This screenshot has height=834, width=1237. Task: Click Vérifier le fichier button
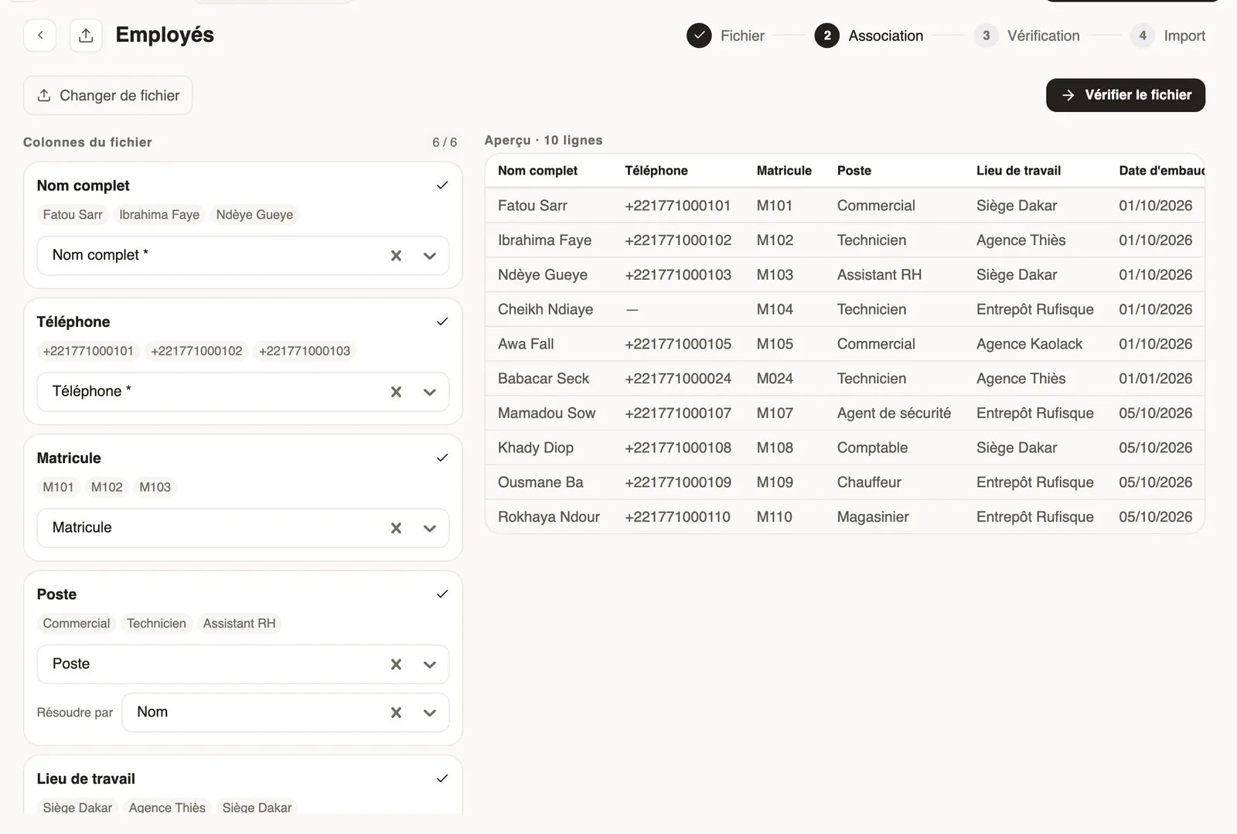tap(1126, 95)
